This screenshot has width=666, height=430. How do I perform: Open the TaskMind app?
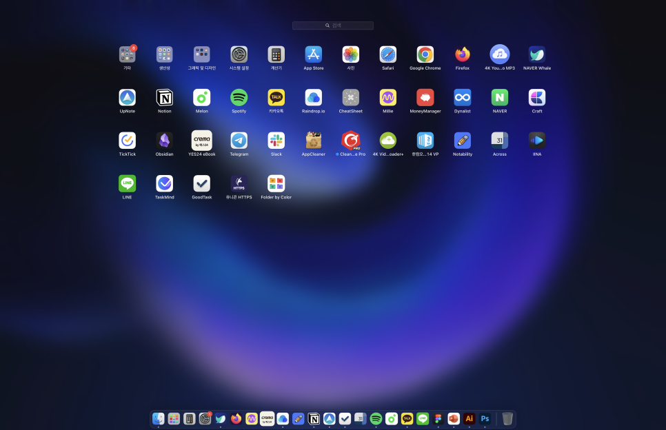coord(164,184)
